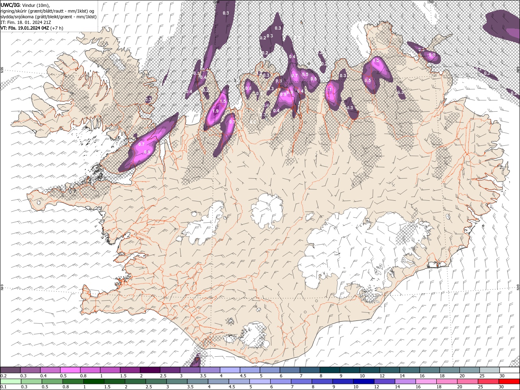Click the dark teal swatch labeled 8 in snow scale
520x390 pixels.
click(329, 370)
